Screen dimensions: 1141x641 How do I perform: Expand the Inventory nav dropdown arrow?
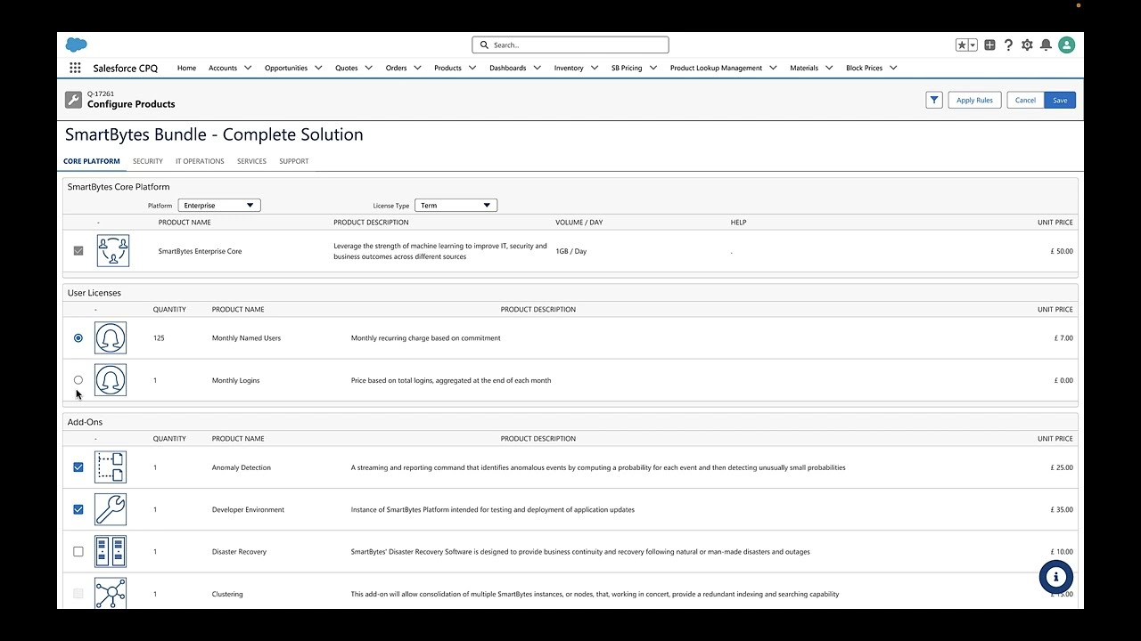(594, 68)
